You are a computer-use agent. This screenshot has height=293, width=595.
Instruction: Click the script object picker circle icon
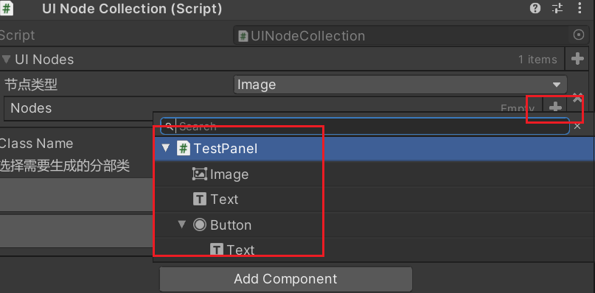pos(578,35)
